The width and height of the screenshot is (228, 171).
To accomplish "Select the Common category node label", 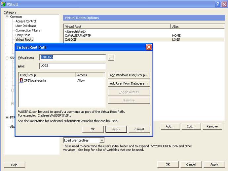I will (16, 17).
